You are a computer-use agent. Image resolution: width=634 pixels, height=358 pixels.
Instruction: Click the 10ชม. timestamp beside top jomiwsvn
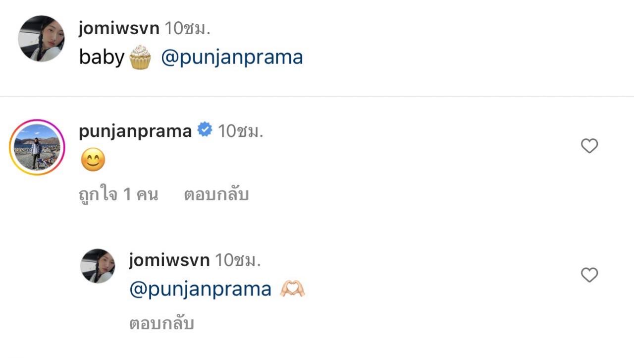pyautogui.click(x=187, y=28)
